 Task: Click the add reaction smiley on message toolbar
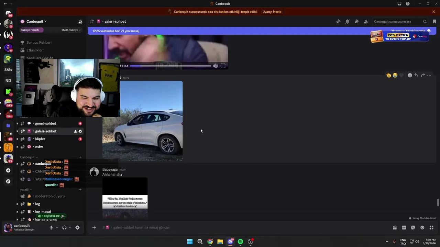410,75
